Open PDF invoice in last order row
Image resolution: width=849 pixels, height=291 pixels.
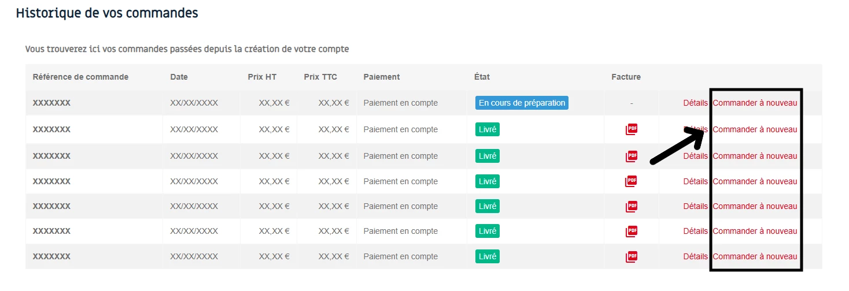(632, 256)
